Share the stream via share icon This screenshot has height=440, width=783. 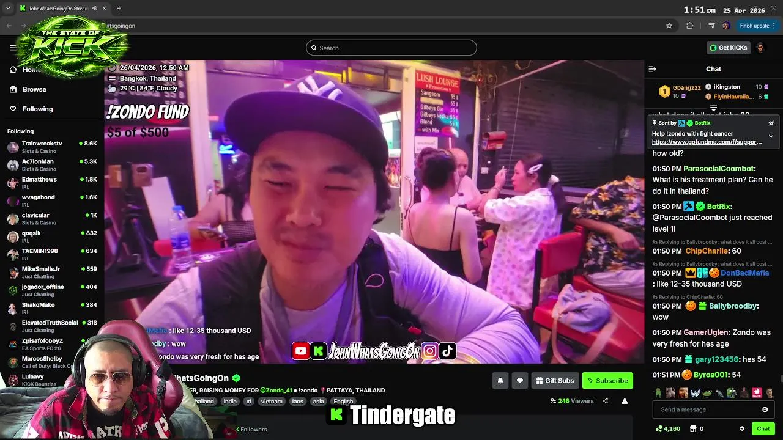click(605, 401)
